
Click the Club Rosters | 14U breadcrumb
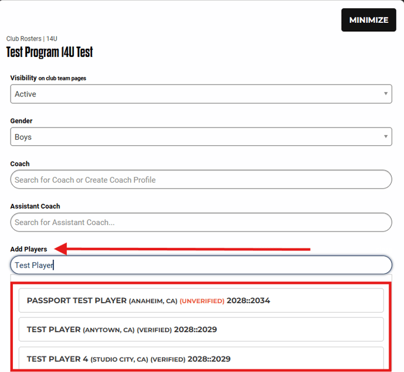32,38
